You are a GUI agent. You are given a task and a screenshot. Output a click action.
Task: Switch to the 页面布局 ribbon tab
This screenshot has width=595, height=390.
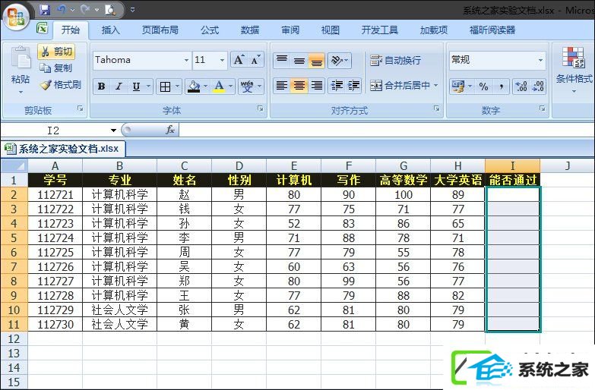160,30
